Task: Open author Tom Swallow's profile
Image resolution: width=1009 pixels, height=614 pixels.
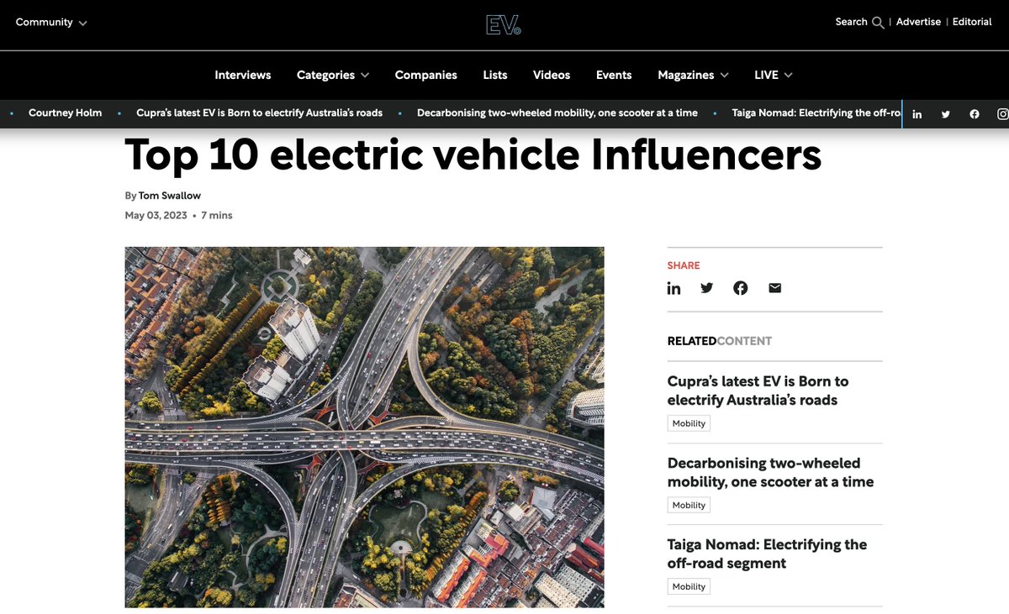Action: coord(170,196)
